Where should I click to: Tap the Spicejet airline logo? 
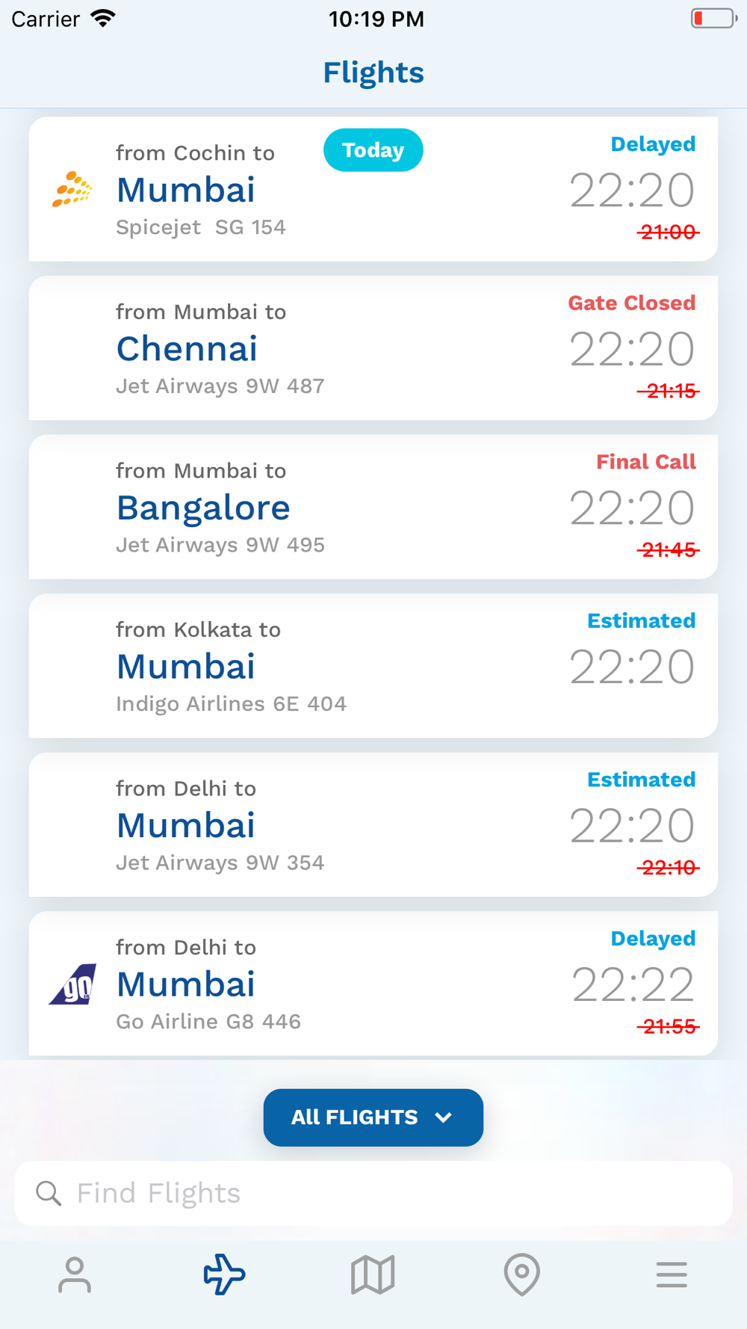coord(72,189)
